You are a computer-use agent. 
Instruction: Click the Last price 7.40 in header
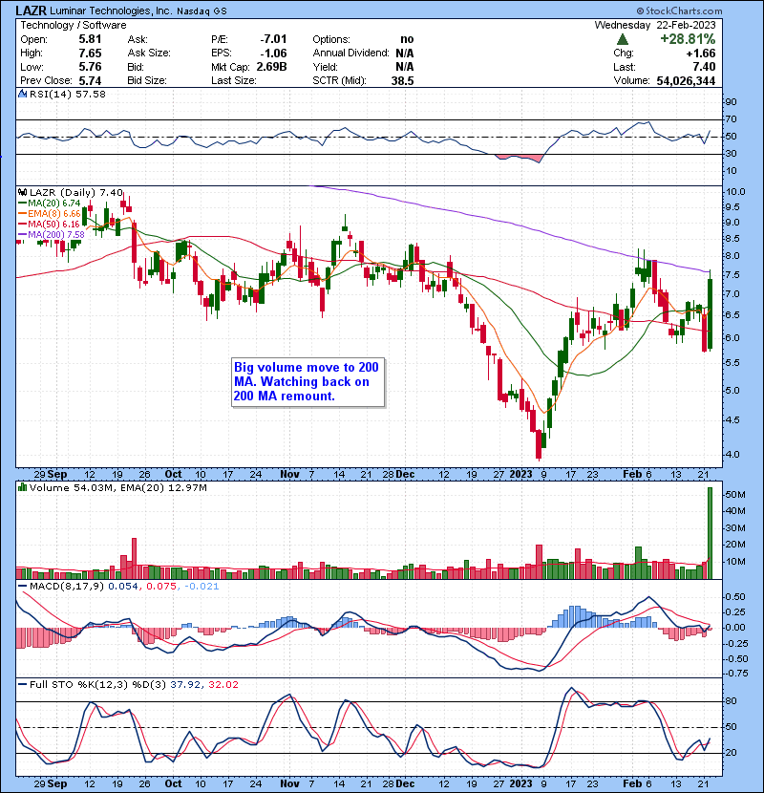pyautogui.click(x=705, y=67)
